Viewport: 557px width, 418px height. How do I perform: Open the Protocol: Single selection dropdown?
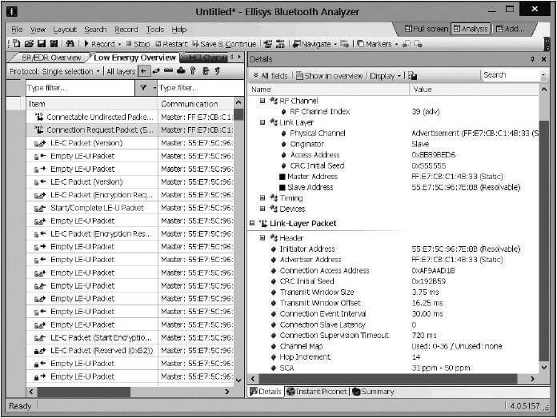click(x=54, y=72)
